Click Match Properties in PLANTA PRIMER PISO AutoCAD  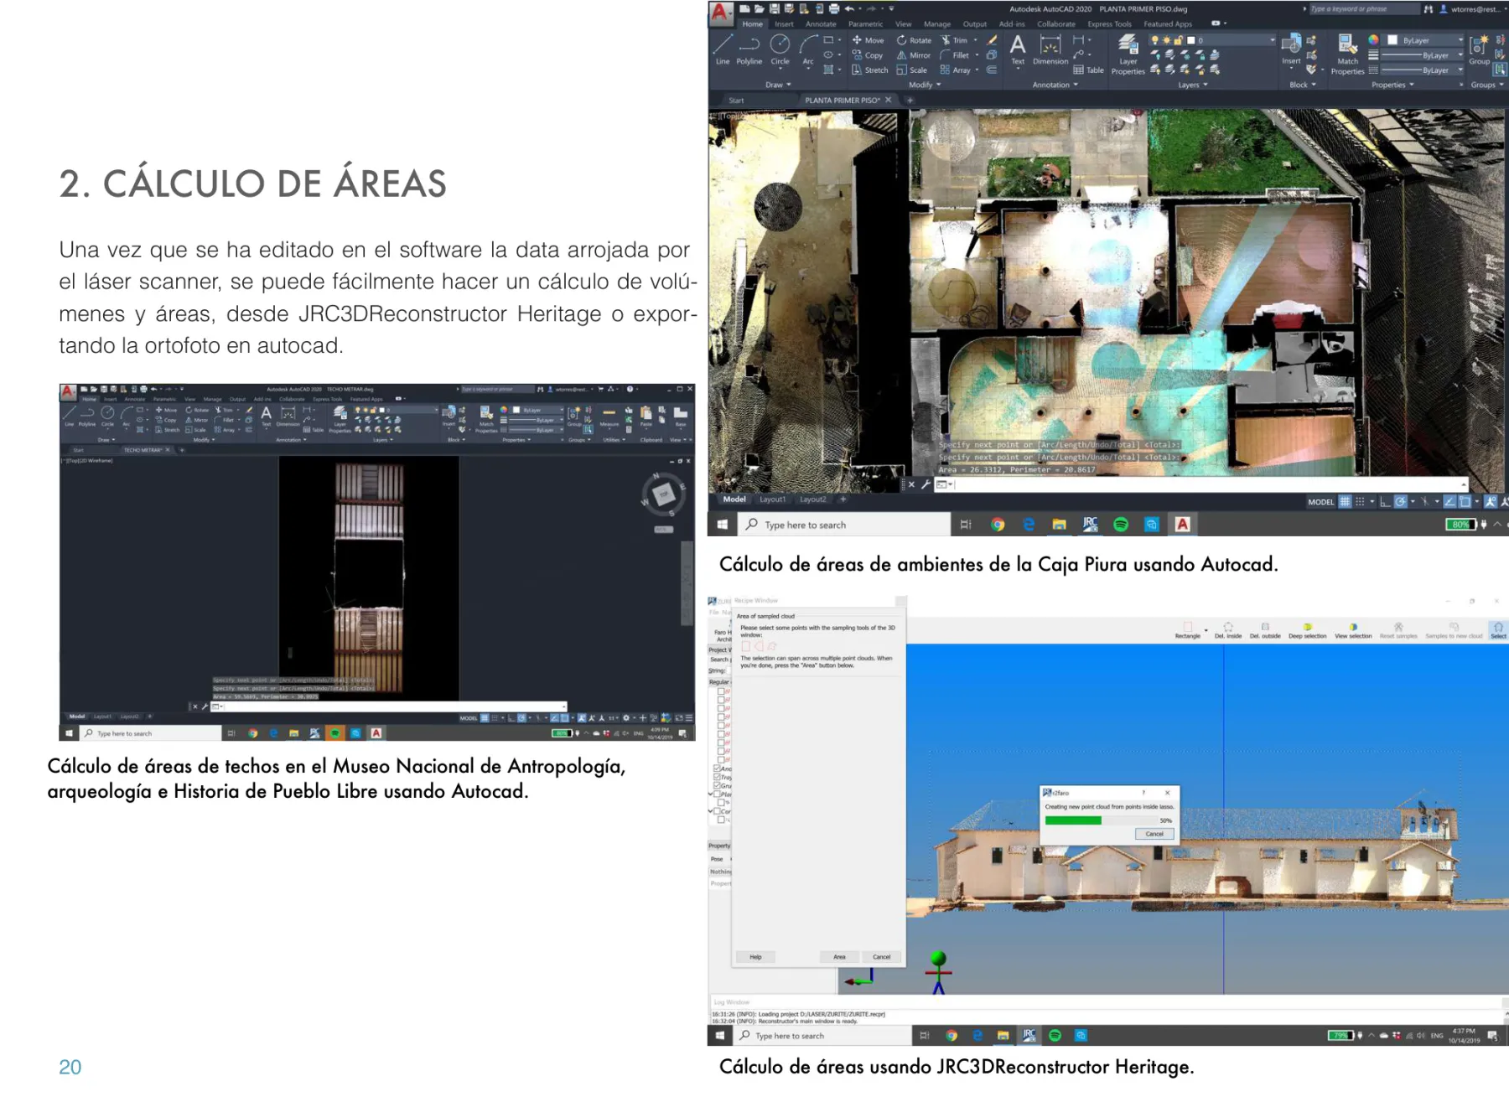[x=1347, y=54]
